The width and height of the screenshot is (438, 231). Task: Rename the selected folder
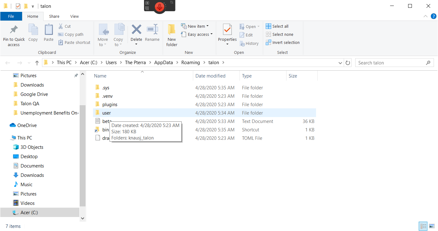click(152, 33)
